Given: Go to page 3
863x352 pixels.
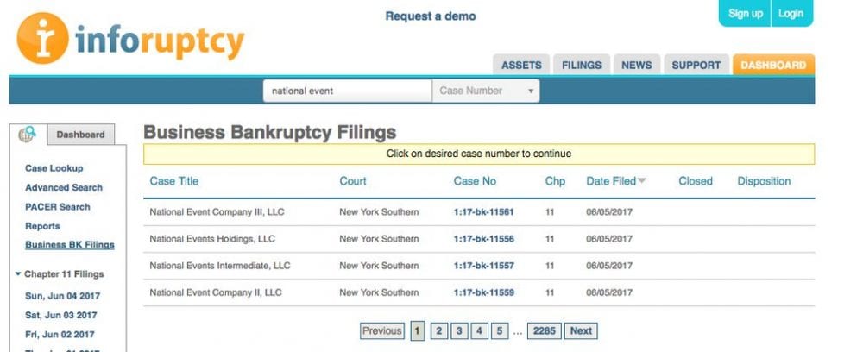Looking at the screenshot, I should (x=459, y=330).
